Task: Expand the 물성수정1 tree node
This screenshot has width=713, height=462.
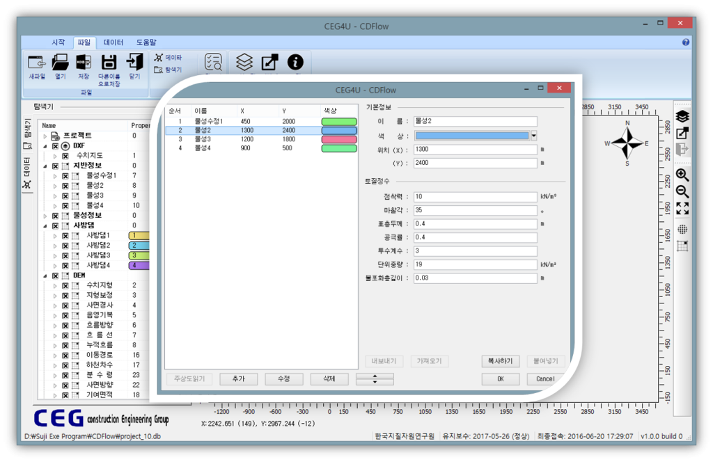Action: click(x=55, y=176)
